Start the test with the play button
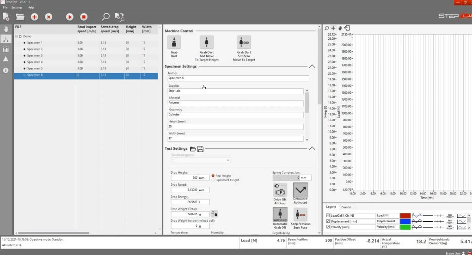This screenshot has width=472, height=255. click(69, 17)
